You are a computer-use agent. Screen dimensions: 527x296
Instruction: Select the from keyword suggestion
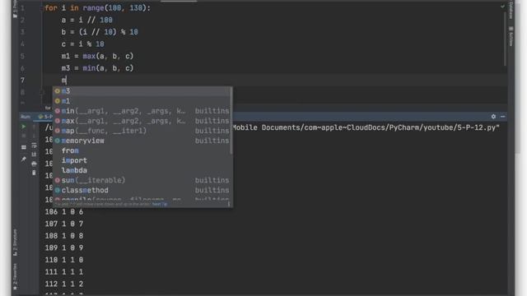click(x=142, y=150)
